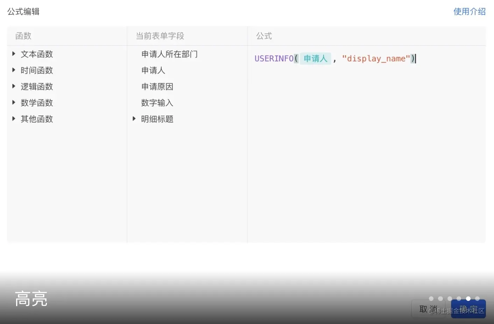494x324 pixels.
Task: Go to the sixth carousel slide dot
Action: (477, 298)
